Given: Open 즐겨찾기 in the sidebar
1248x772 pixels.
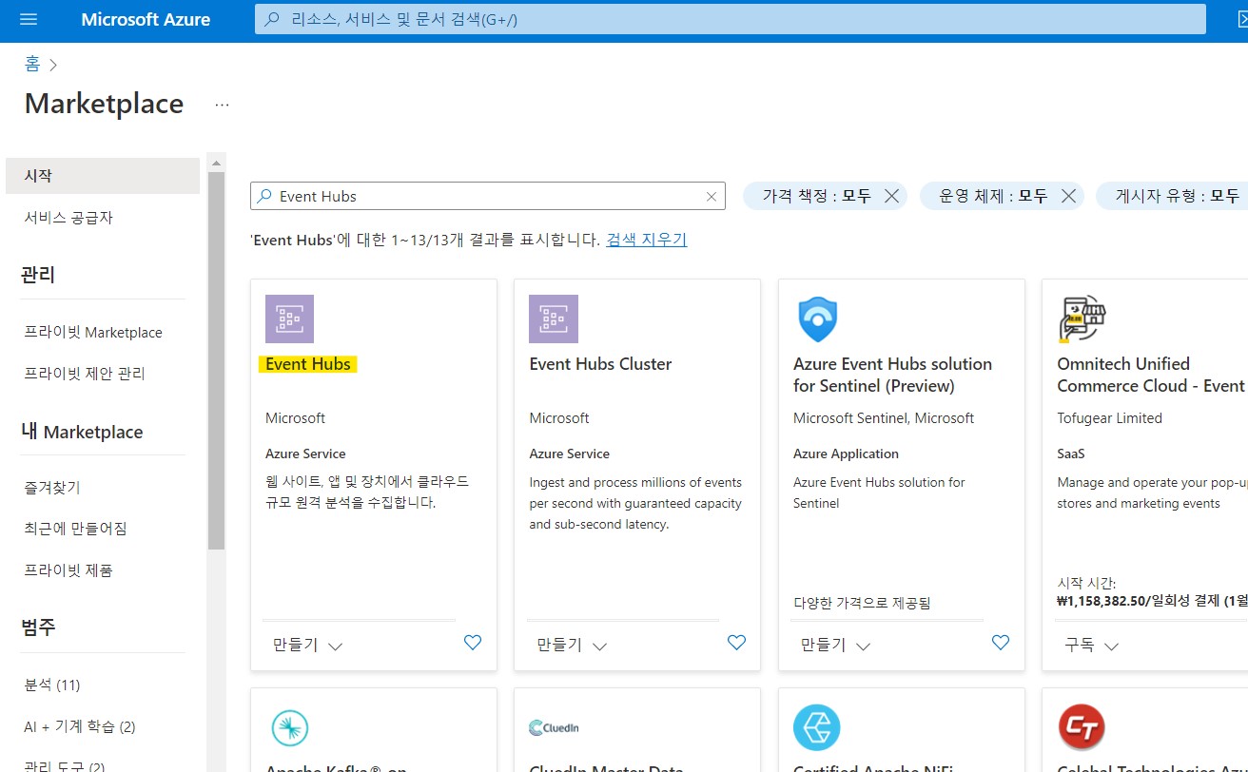Looking at the screenshot, I should pyautogui.click(x=52, y=488).
